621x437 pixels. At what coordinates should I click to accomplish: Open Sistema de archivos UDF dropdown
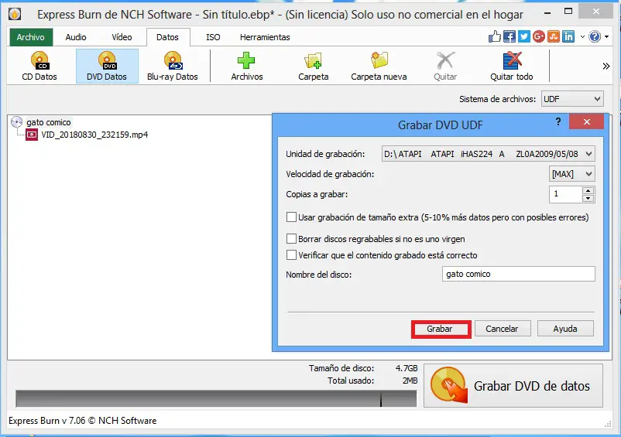coord(572,99)
